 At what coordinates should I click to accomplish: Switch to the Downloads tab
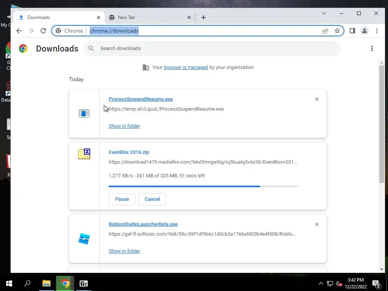[59, 17]
